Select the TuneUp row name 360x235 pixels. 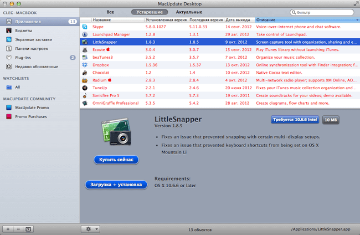click(100, 88)
